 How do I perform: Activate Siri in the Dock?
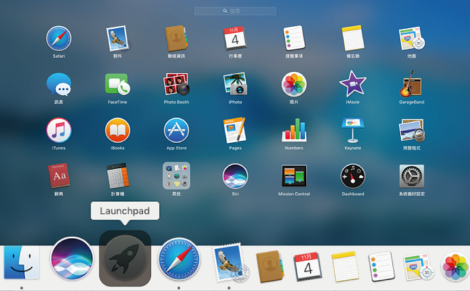tap(72, 259)
